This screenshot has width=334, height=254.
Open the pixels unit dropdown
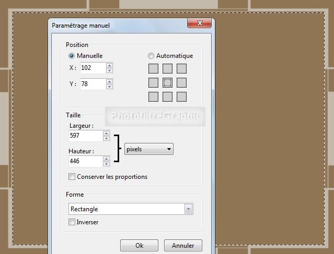pos(149,149)
